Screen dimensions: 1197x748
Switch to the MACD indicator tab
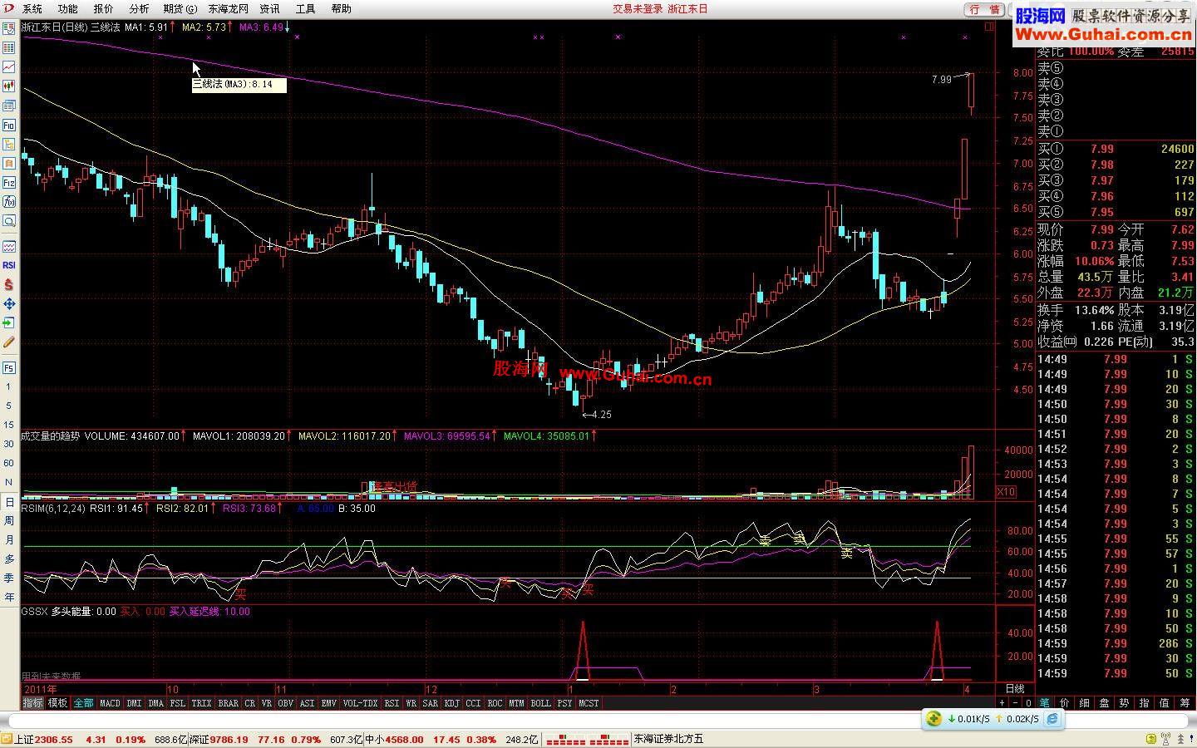(110, 703)
